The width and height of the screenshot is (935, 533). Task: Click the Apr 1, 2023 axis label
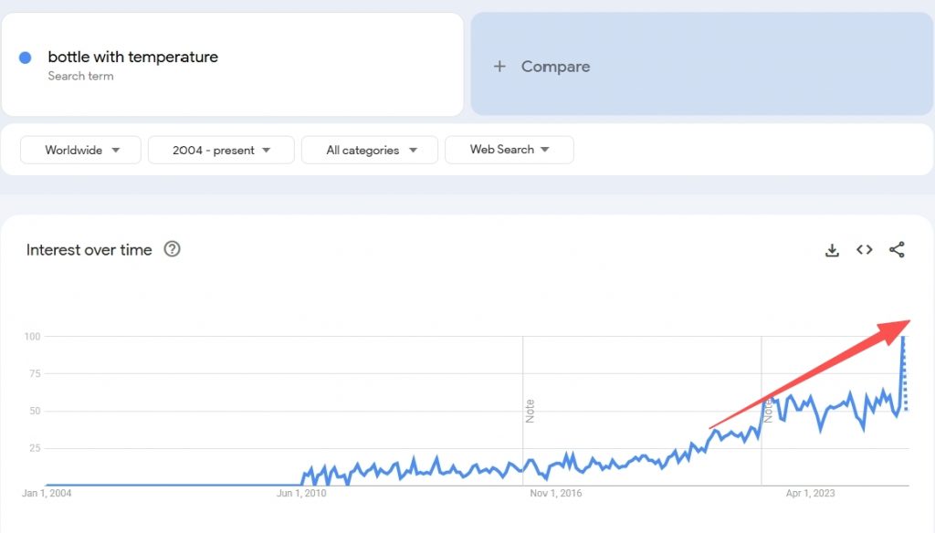pos(811,494)
